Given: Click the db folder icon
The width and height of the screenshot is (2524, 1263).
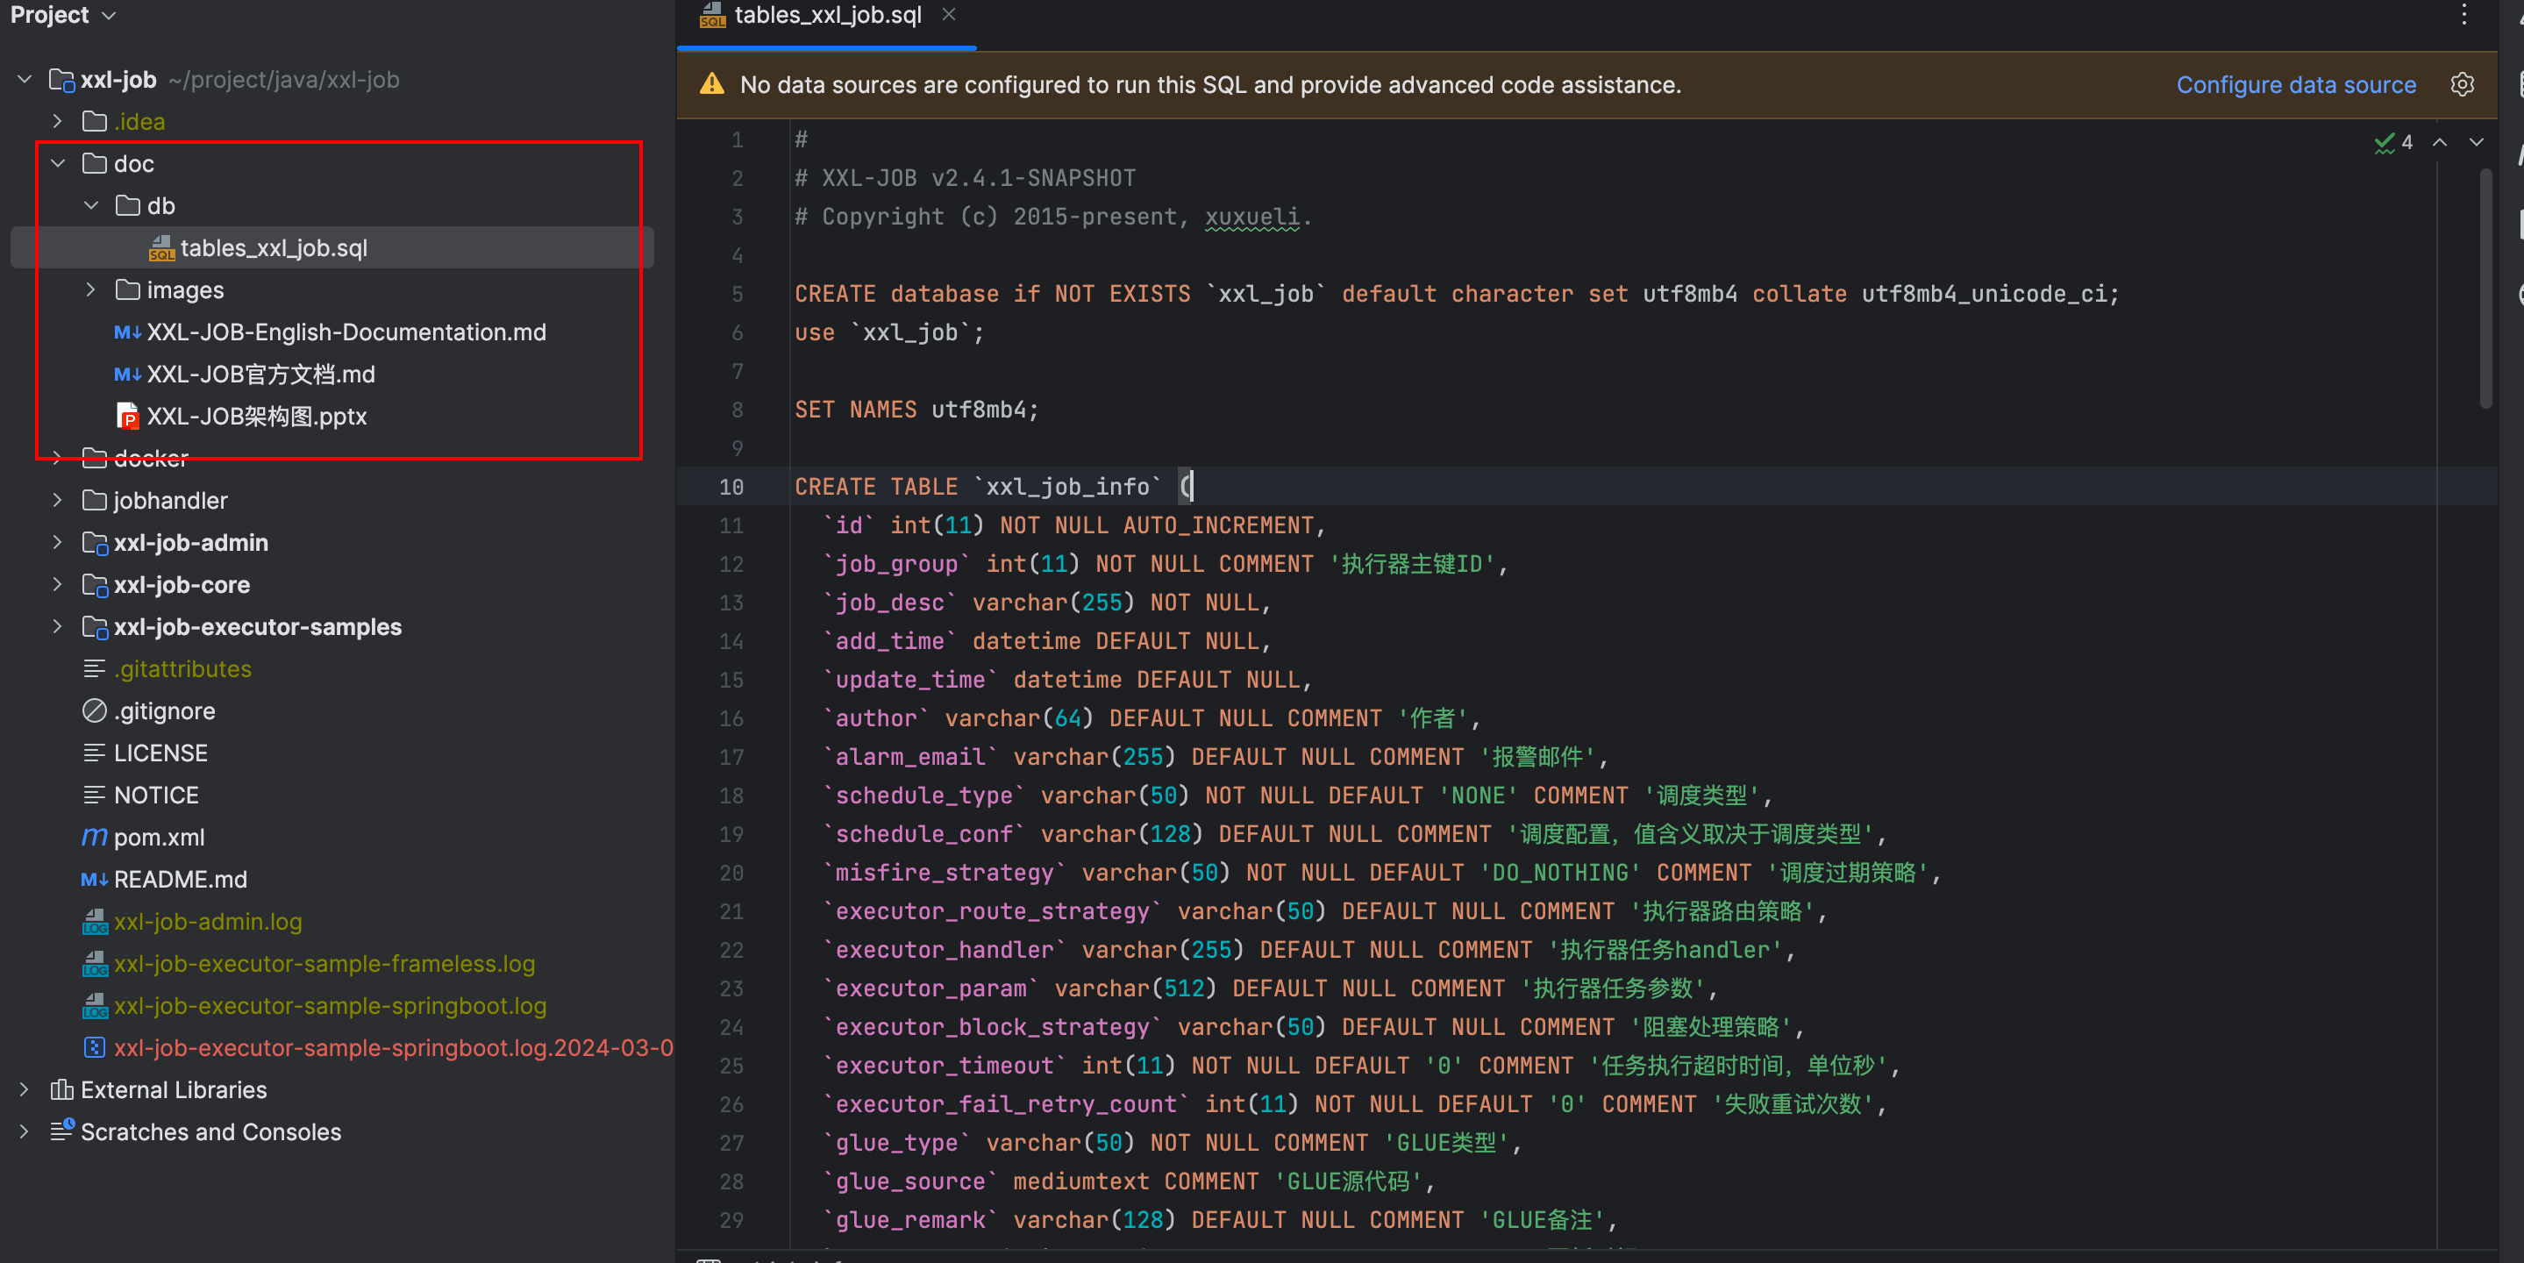Looking at the screenshot, I should click(127, 206).
